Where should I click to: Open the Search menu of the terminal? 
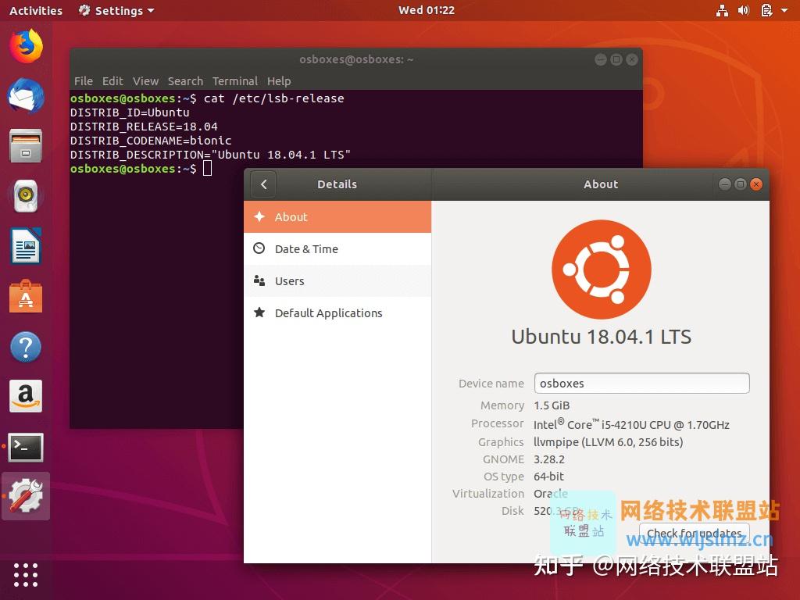185,80
